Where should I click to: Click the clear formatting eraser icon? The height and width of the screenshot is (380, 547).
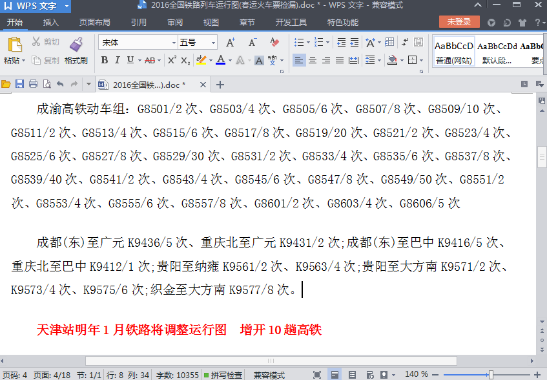pos(273,43)
